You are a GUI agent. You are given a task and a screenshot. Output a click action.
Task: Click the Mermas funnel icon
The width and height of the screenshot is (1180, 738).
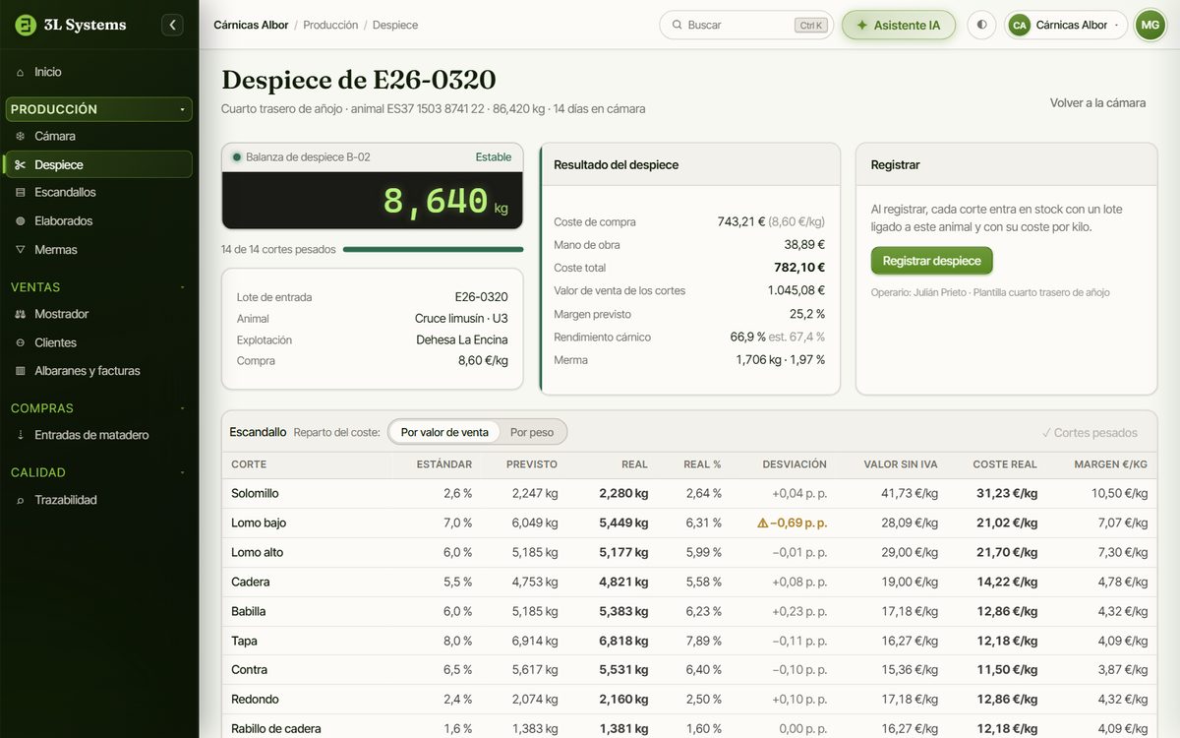20,249
